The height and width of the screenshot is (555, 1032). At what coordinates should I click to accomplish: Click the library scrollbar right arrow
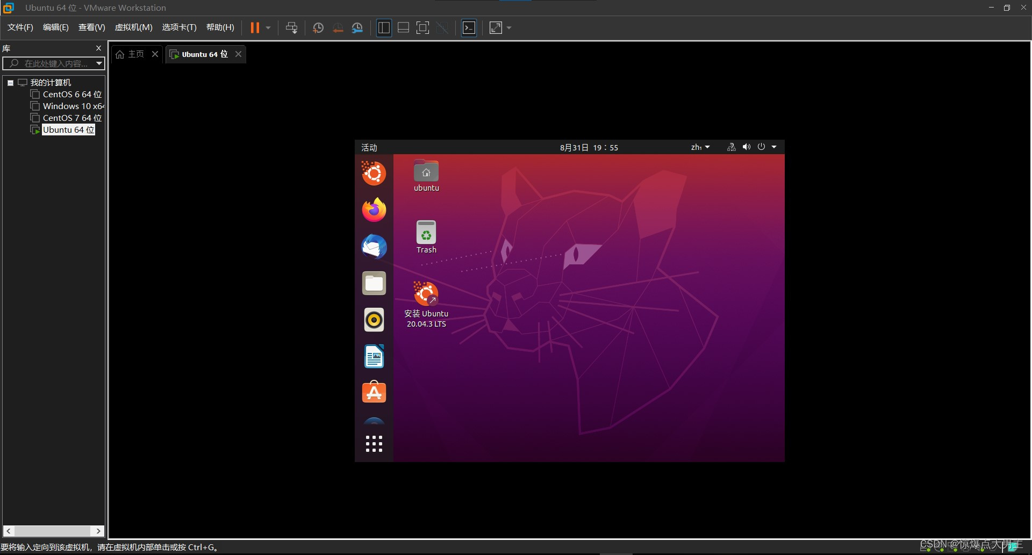point(98,531)
